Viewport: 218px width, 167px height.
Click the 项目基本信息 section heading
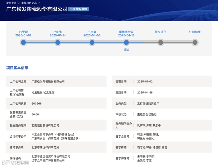17,68
